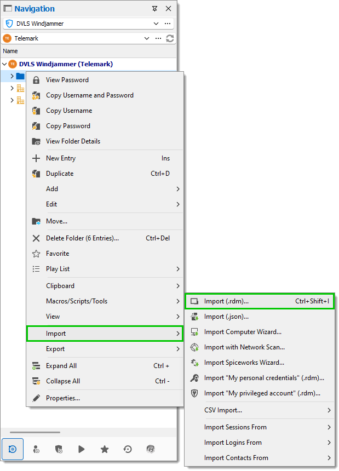This screenshot has width=339, height=471.
Task: Click the Copy Username and Password icon
Action: pyautogui.click(x=36, y=95)
